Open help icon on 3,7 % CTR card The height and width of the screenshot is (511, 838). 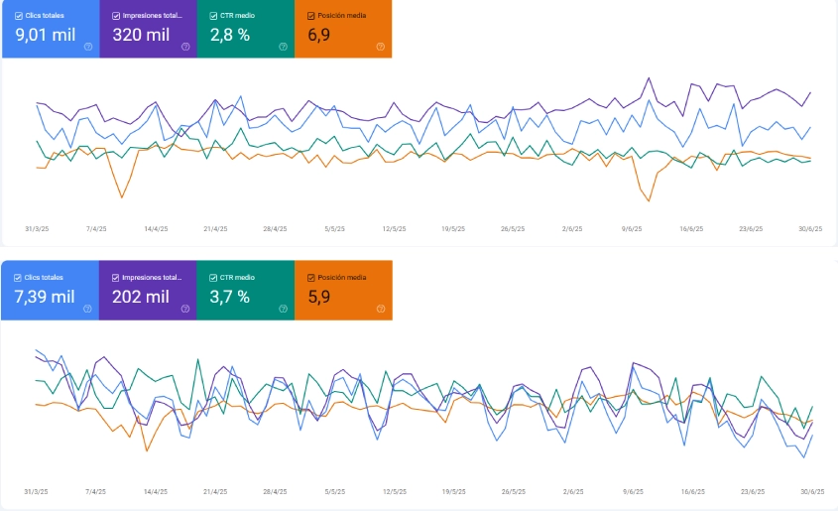click(284, 309)
